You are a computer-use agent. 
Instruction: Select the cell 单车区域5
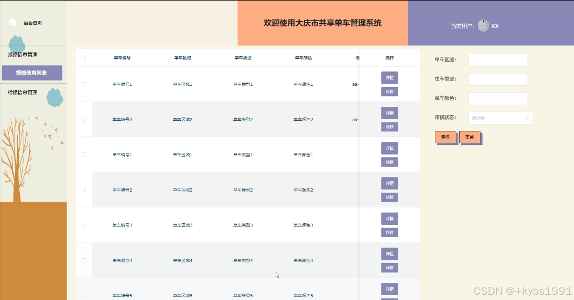pyautogui.click(x=183, y=296)
